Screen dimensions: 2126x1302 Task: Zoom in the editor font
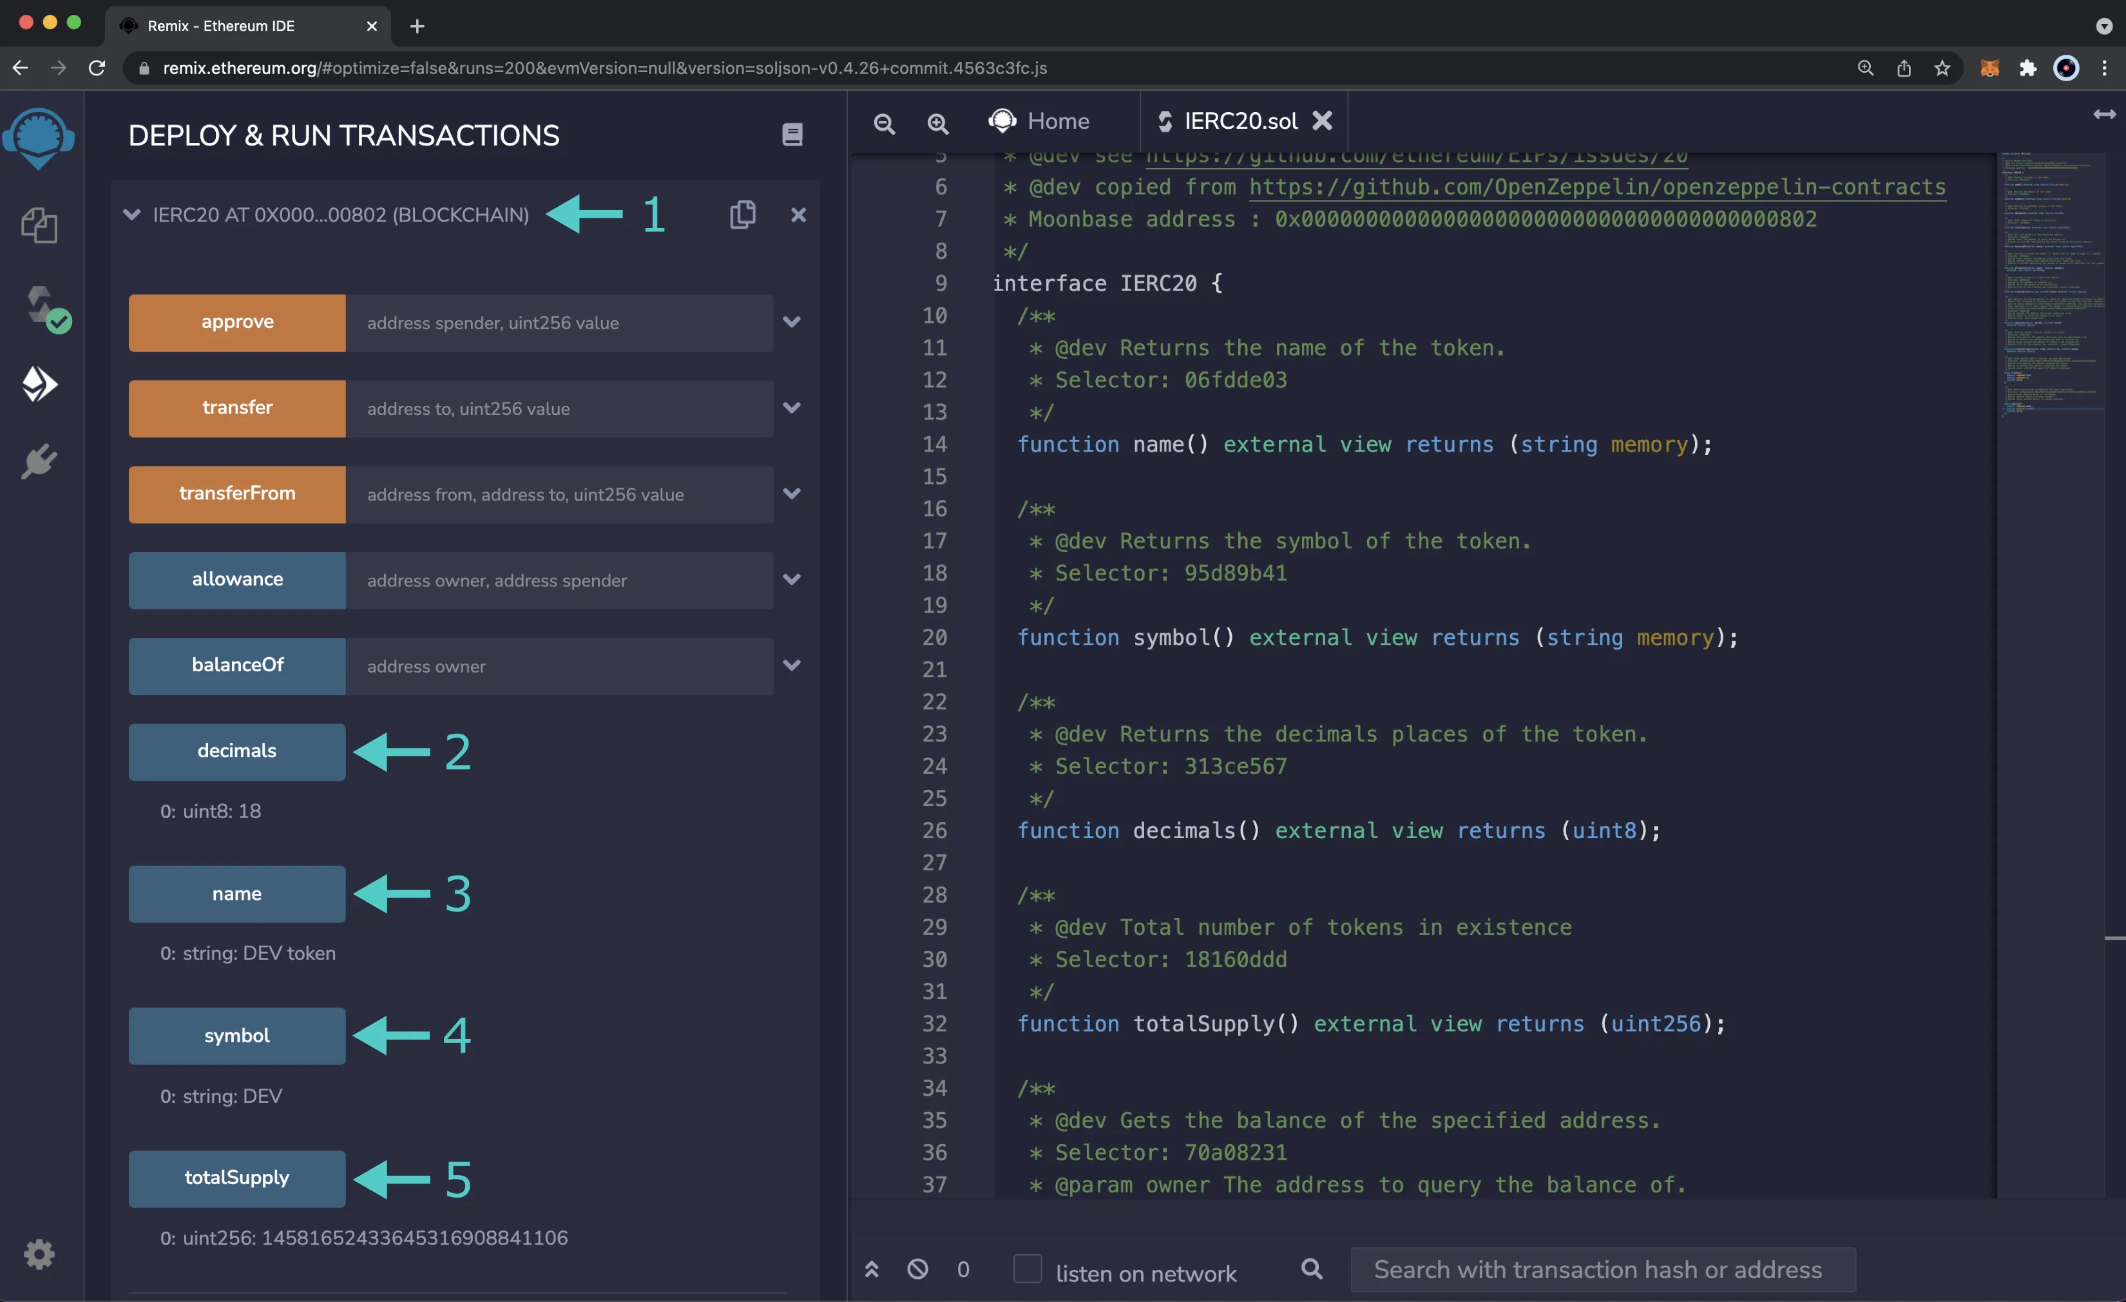click(938, 124)
